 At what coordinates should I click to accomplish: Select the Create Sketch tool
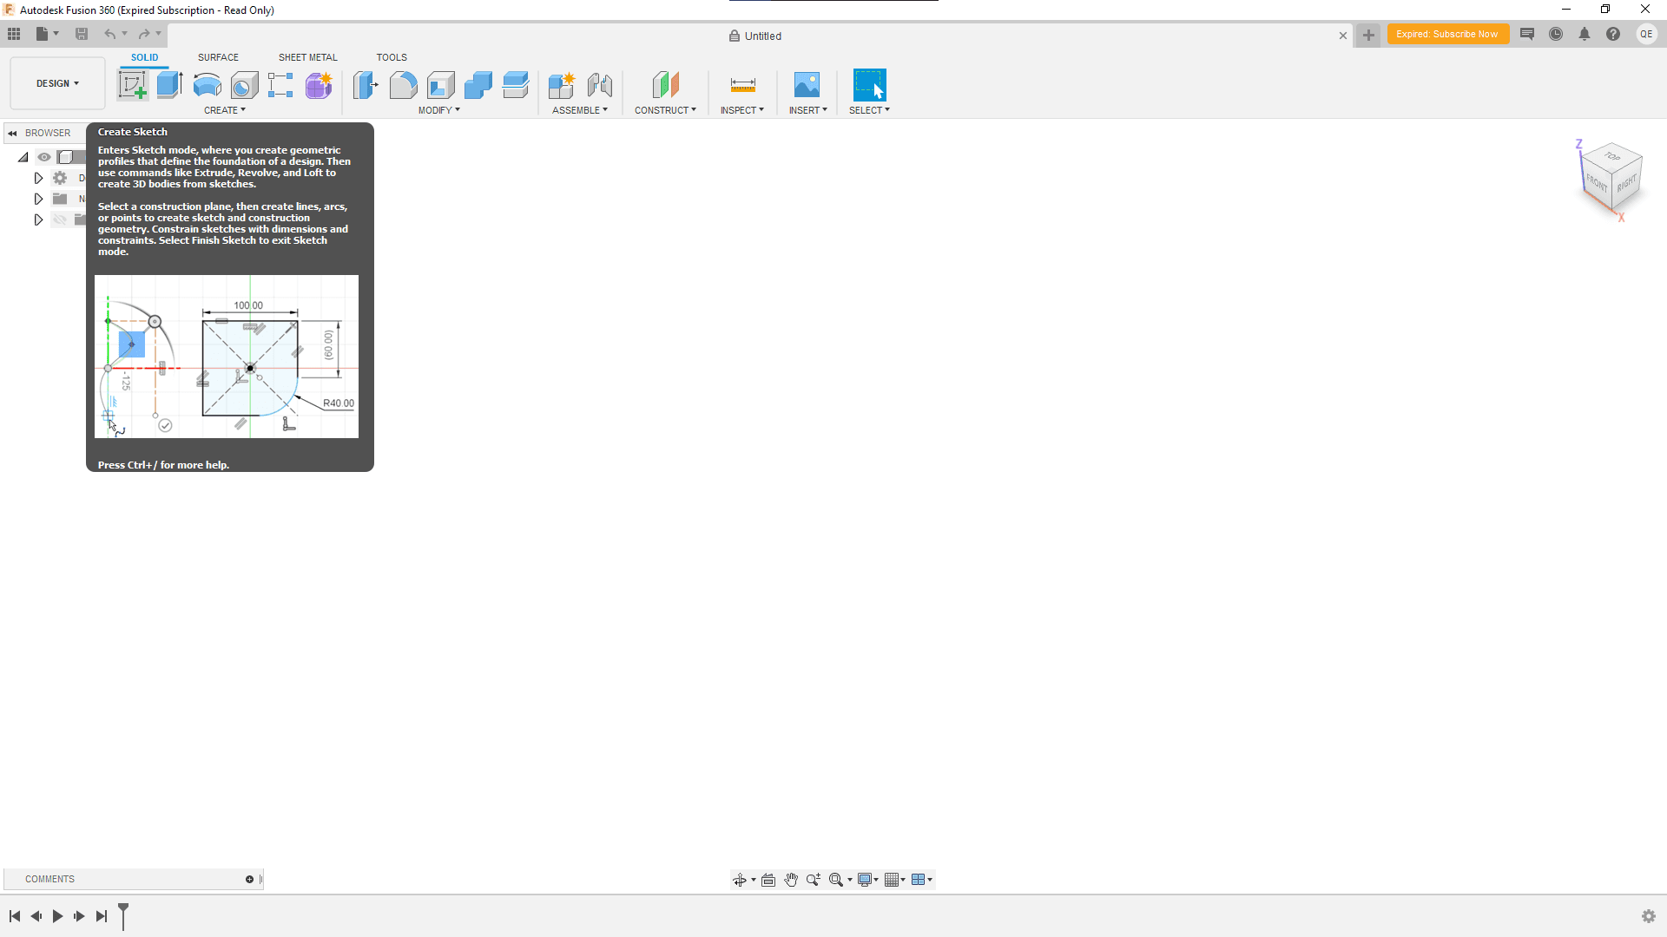pyautogui.click(x=132, y=84)
